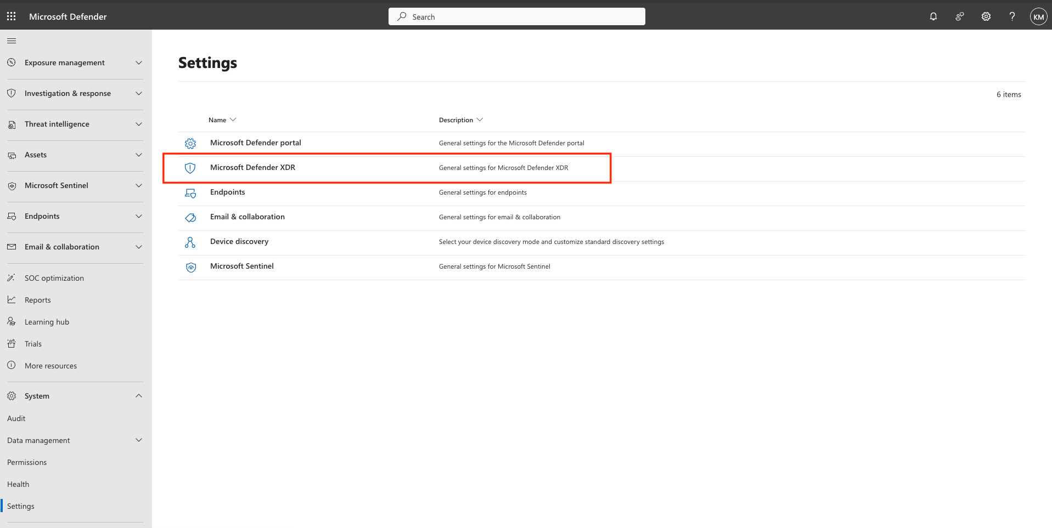Collapse the System section chevron
1052x528 pixels.
[139, 396]
